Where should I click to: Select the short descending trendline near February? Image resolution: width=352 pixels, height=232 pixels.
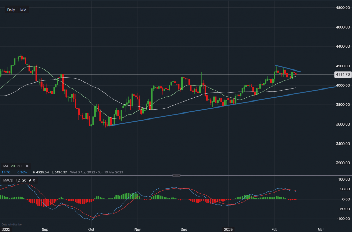pos(288,68)
